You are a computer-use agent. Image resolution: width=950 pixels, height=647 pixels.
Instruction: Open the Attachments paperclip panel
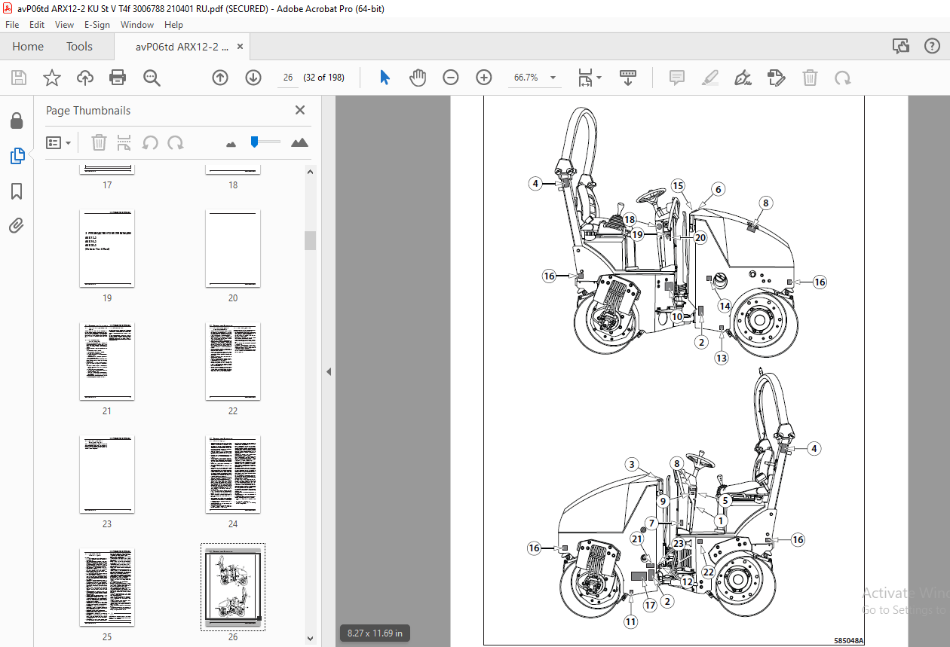click(17, 225)
